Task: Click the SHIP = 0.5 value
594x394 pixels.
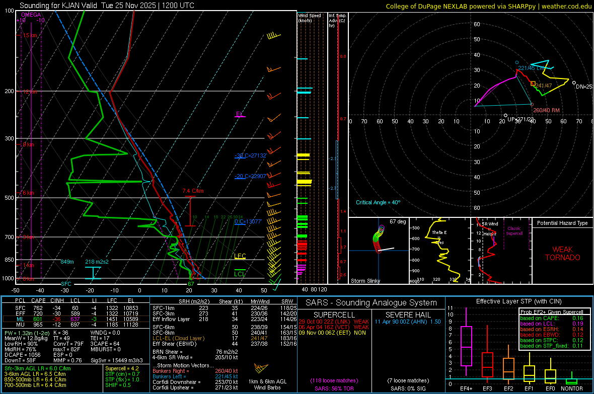Action: coord(118,385)
